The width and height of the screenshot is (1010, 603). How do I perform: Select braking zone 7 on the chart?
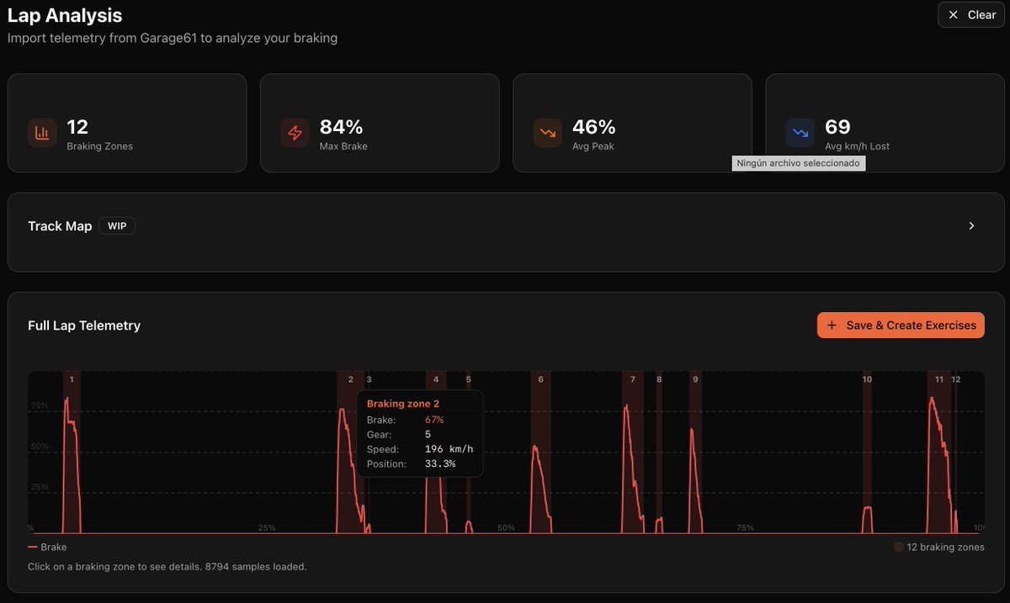[633, 452]
